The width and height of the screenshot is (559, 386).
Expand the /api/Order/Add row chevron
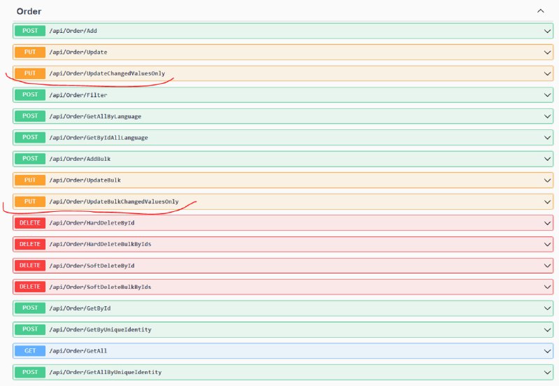(547, 31)
